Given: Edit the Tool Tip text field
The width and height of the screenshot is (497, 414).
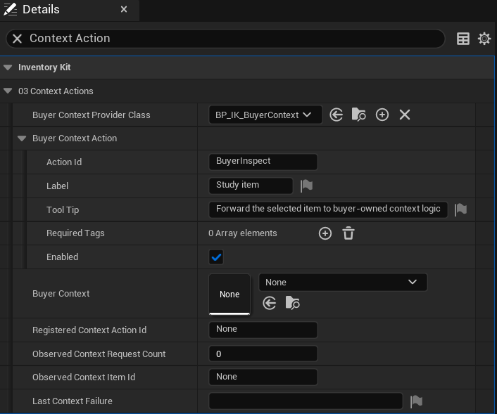Looking at the screenshot, I should (328, 209).
